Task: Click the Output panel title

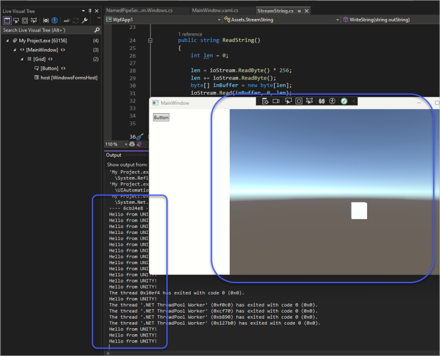Action: point(113,155)
